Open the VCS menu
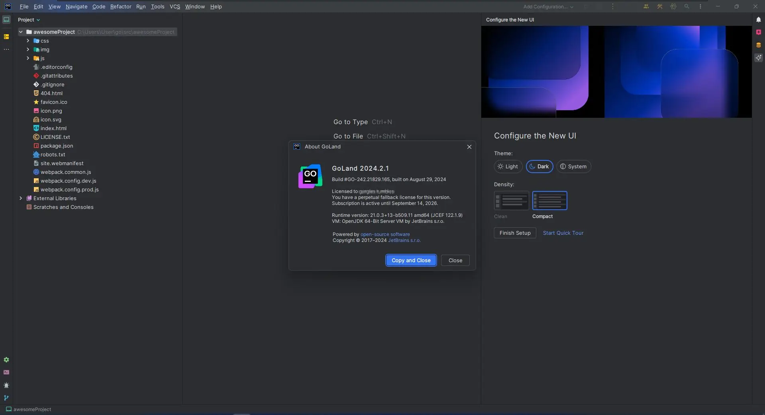The image size is (765, 415). [x=175, y=6]
